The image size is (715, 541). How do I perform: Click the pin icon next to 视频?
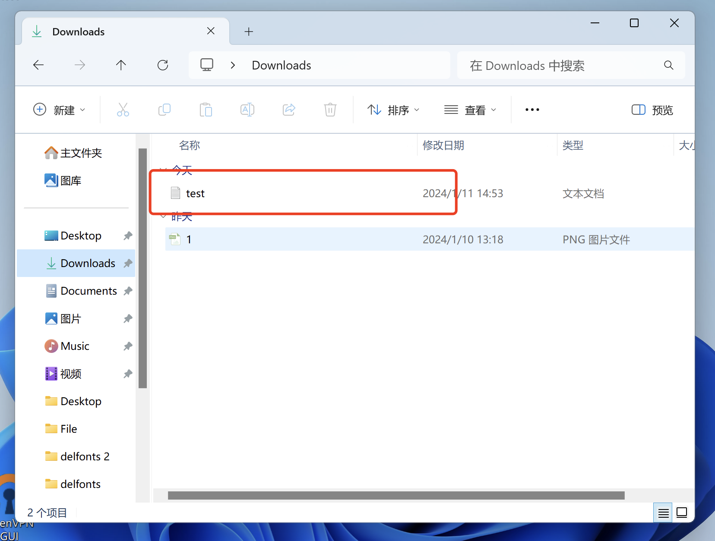tap(128, 374)
